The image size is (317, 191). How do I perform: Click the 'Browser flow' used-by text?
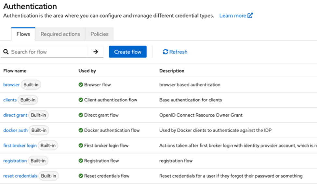click(98, 84)
